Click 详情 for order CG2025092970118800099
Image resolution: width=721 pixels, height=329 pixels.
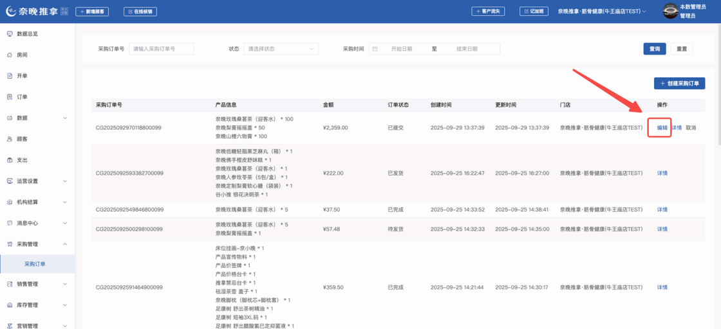point(676,128)
